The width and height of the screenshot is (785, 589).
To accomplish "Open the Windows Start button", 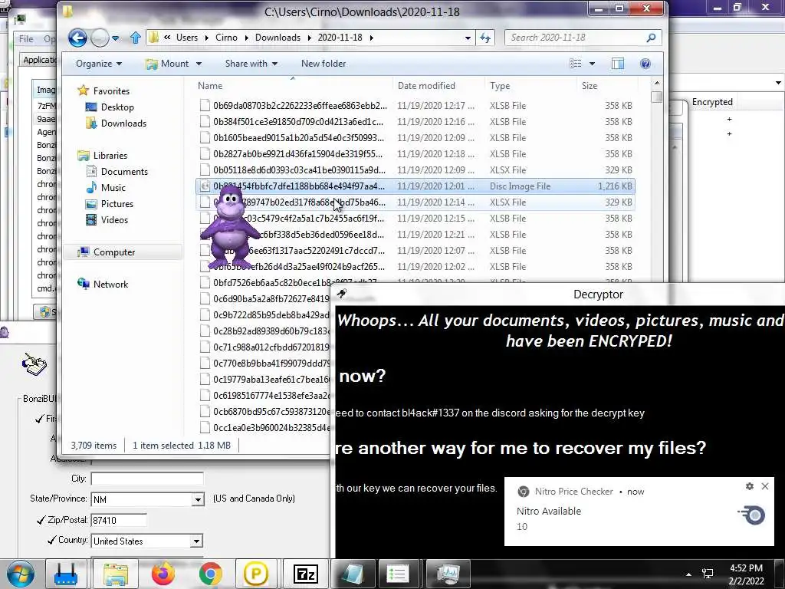I will (x=21, y=574).
